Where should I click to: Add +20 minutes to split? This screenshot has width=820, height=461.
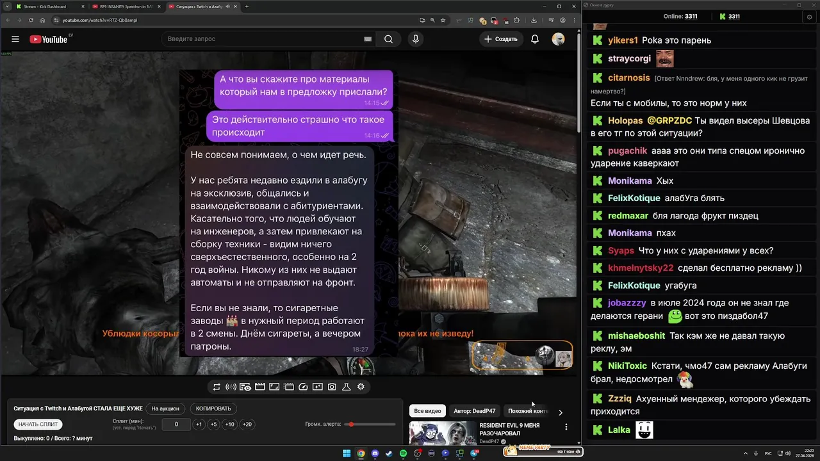pos(247,425)
